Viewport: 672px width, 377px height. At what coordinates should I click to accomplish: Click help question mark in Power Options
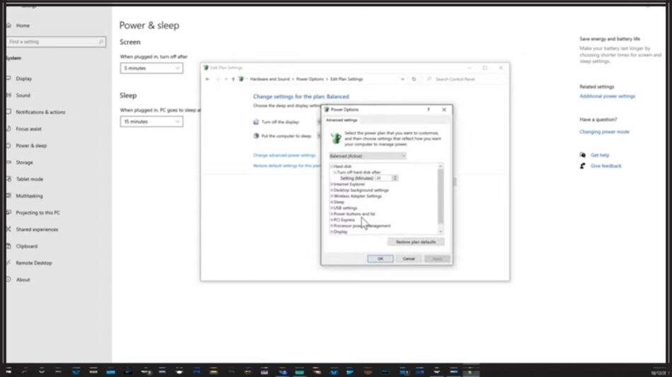pyautogui.click(x=428, y=109)
